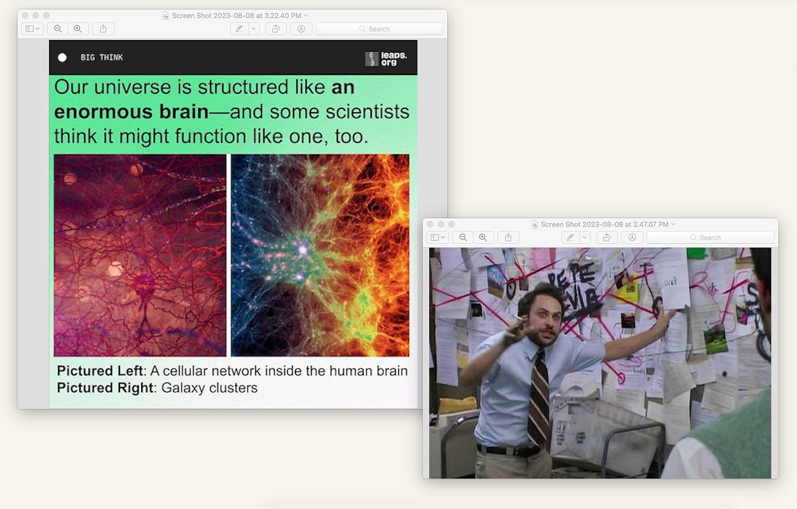Click the white circle beside BIG THINK
This screenshot has height=509, width=797.
point(62,57)
